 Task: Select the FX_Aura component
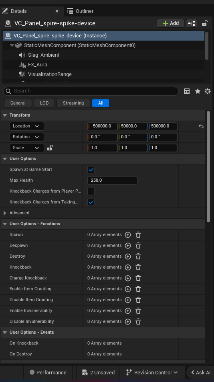click(103, 65)
